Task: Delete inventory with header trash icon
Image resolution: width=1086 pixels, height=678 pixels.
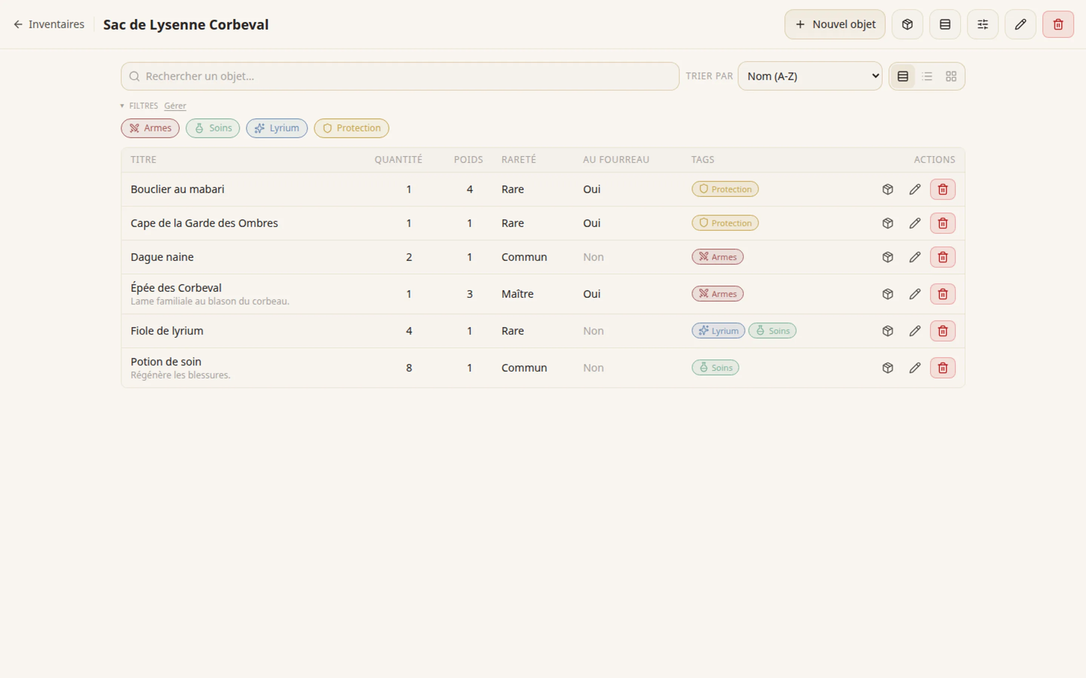Action: click(x=1058, y=24)
